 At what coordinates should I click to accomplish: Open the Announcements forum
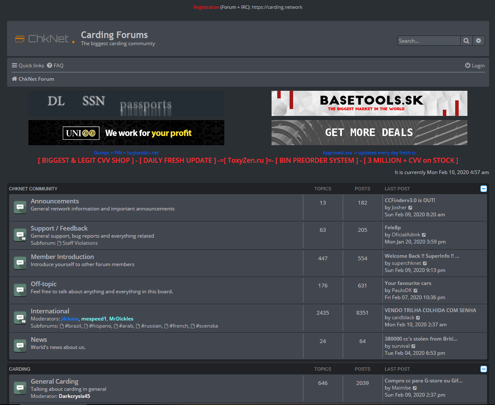point(55,201)
